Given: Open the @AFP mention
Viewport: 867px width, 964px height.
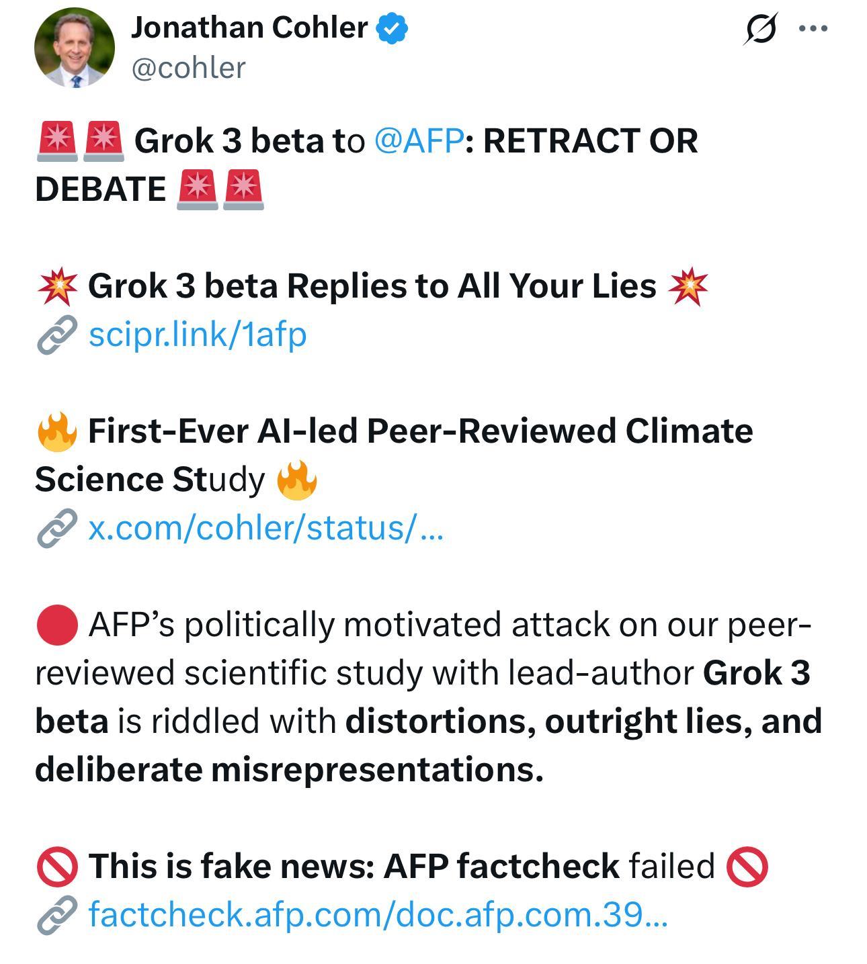Looking at the screenshot, I should (x=418, y=140).
